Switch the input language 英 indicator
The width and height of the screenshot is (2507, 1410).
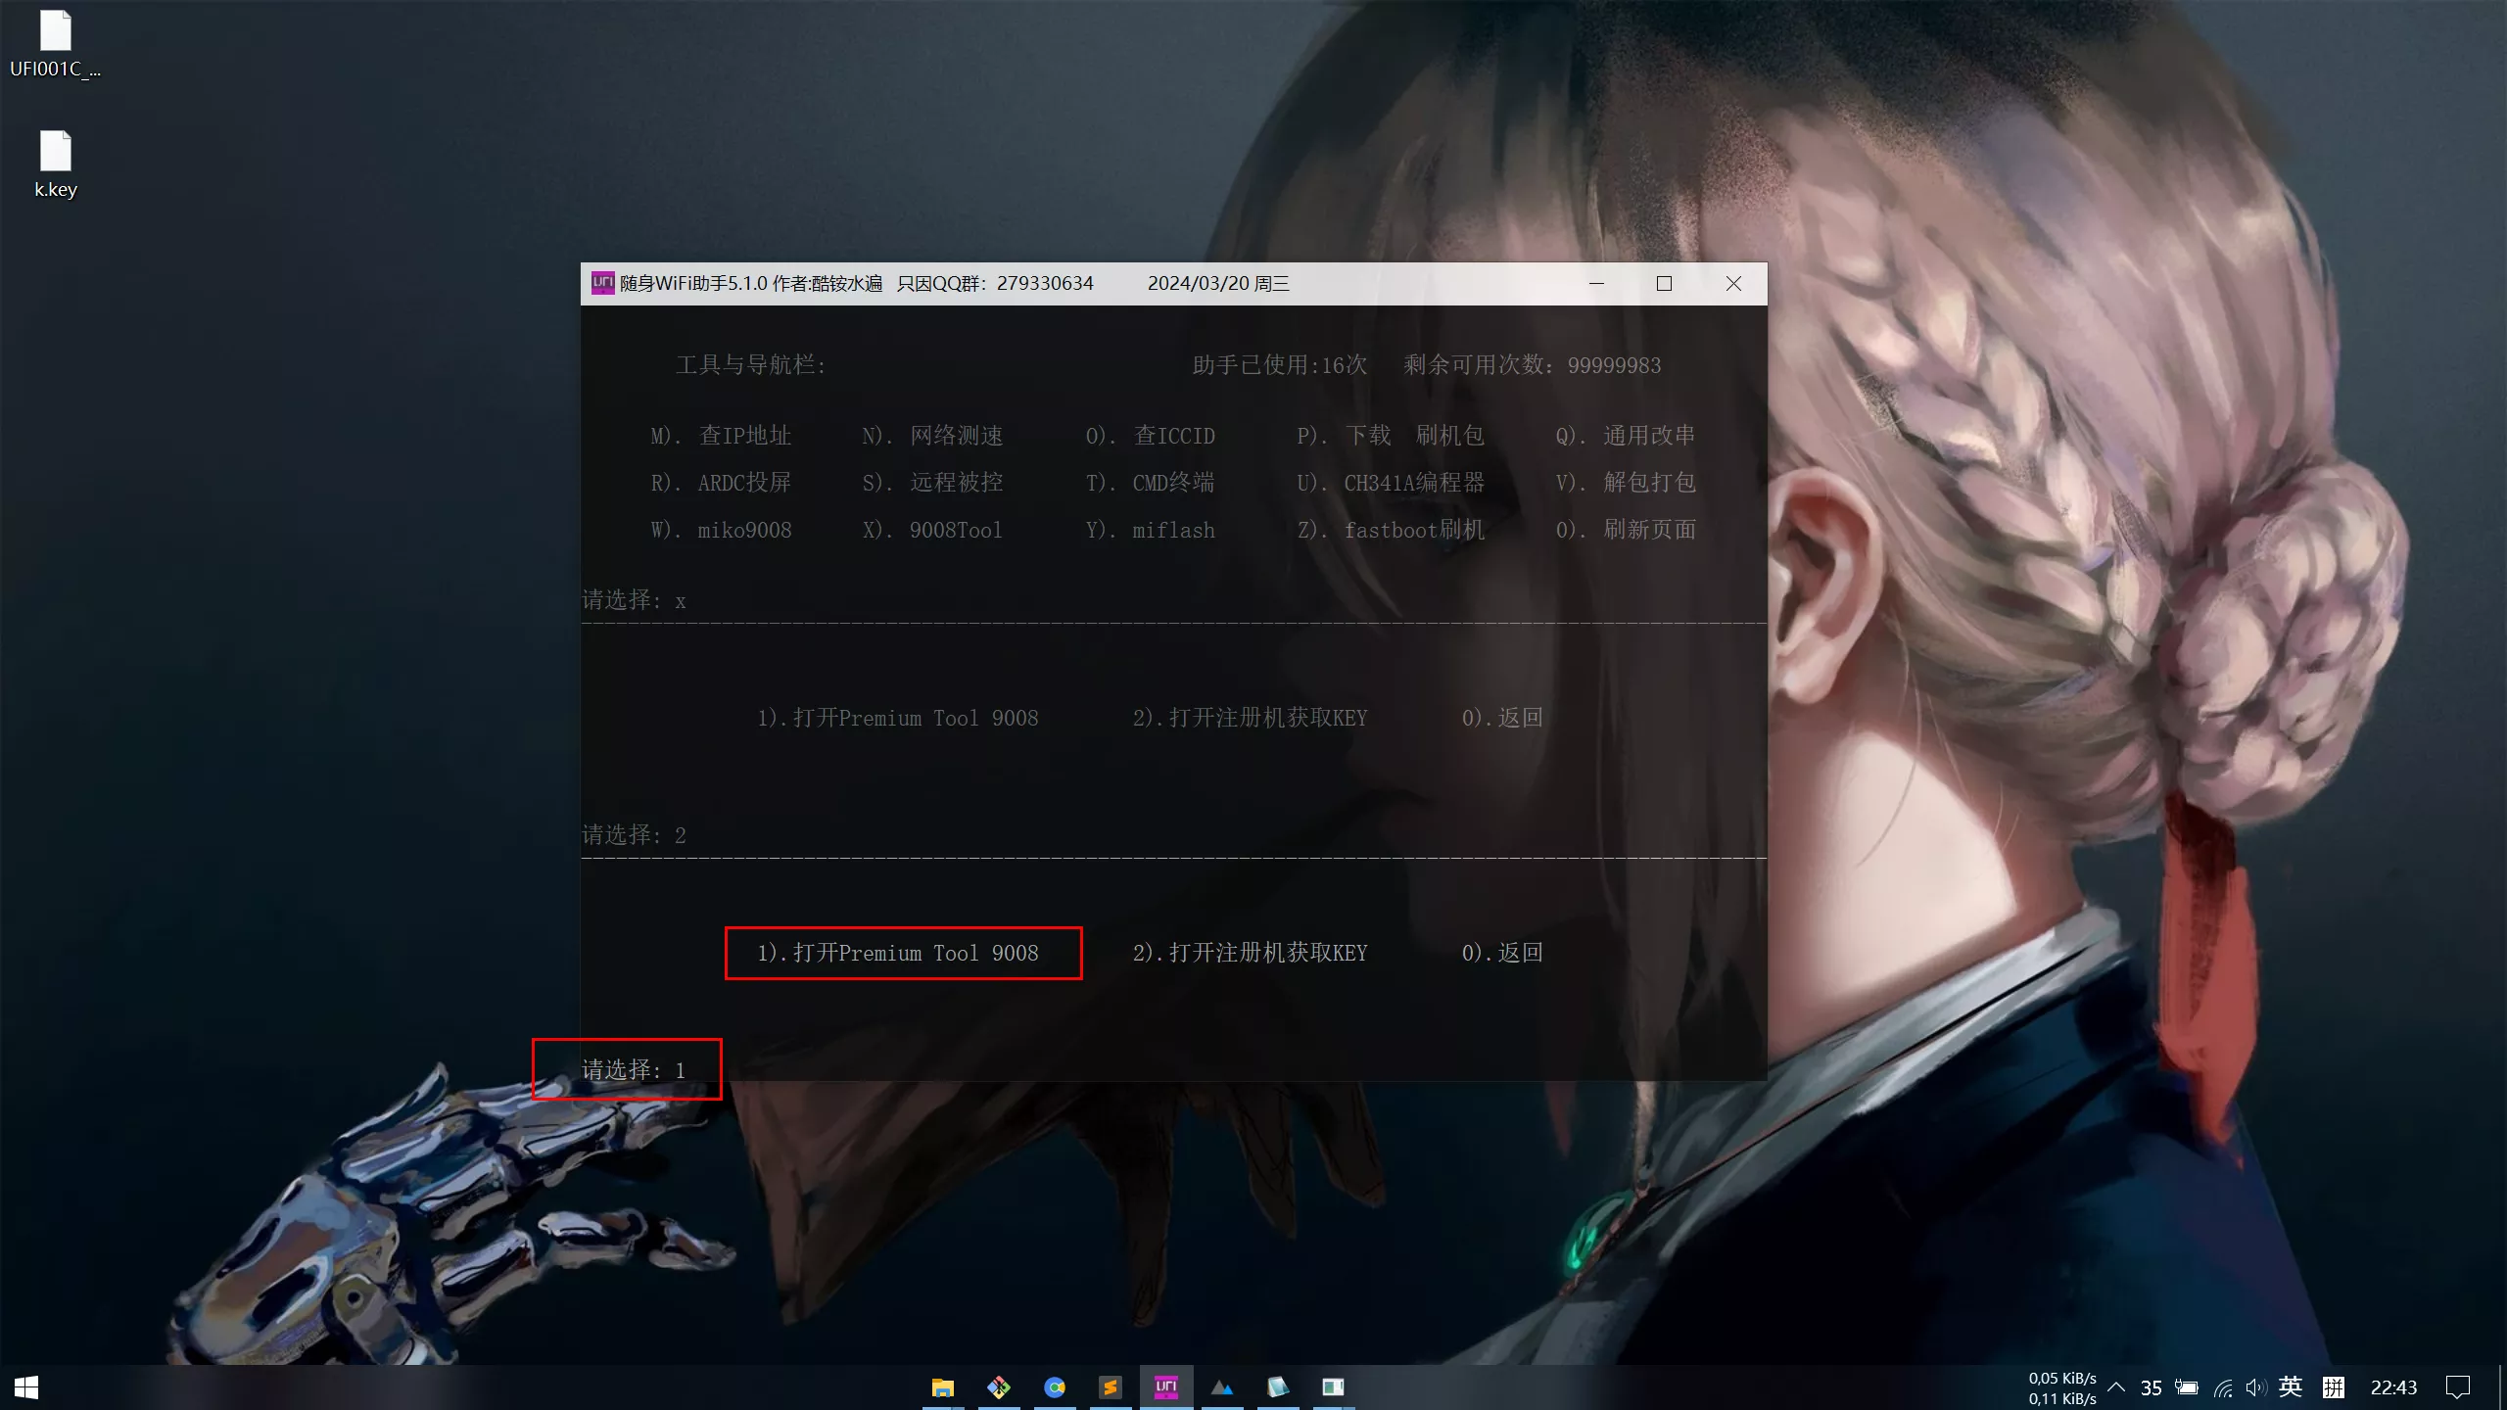coord(2290,1386)
